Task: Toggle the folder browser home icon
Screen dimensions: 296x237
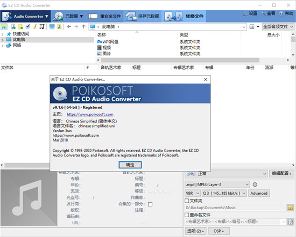Action: 4,27
